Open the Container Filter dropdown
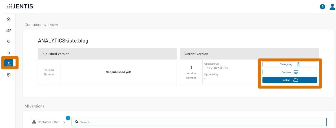Screen dimensions: 336x128 (49, 122)
